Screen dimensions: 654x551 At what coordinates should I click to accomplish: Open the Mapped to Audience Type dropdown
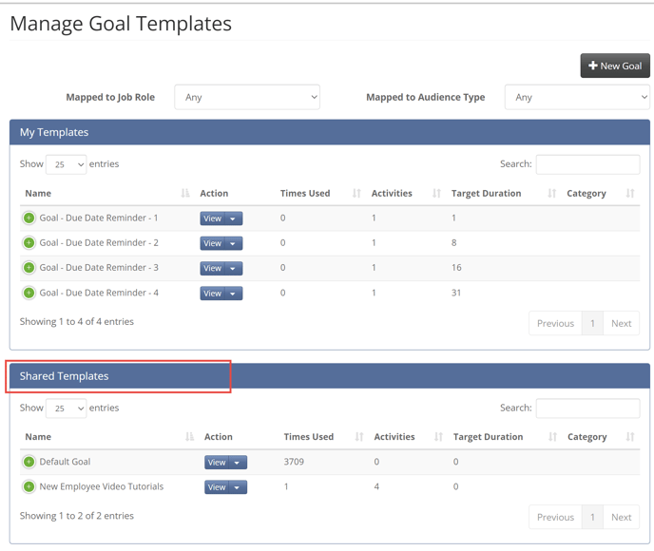point(577,97)
